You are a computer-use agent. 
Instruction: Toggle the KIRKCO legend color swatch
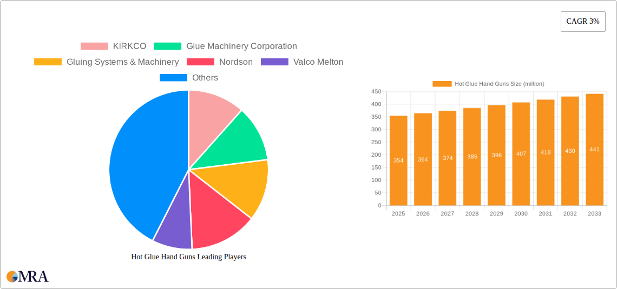coord(94,46)
